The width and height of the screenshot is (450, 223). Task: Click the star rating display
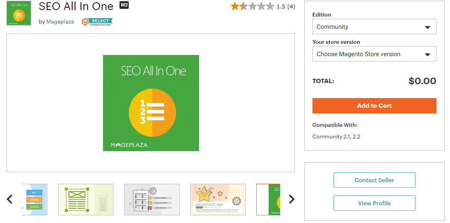(252, 6)
